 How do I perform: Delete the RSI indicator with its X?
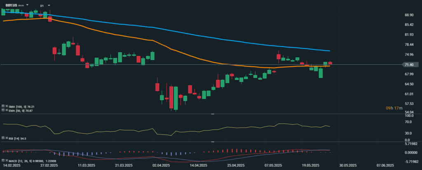tap(6, 139)
